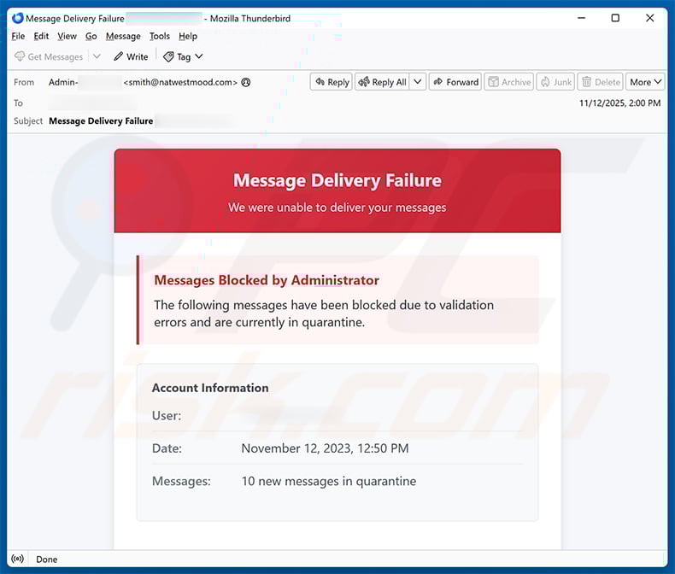Click the connection status icon in status bar

[18, 559]
